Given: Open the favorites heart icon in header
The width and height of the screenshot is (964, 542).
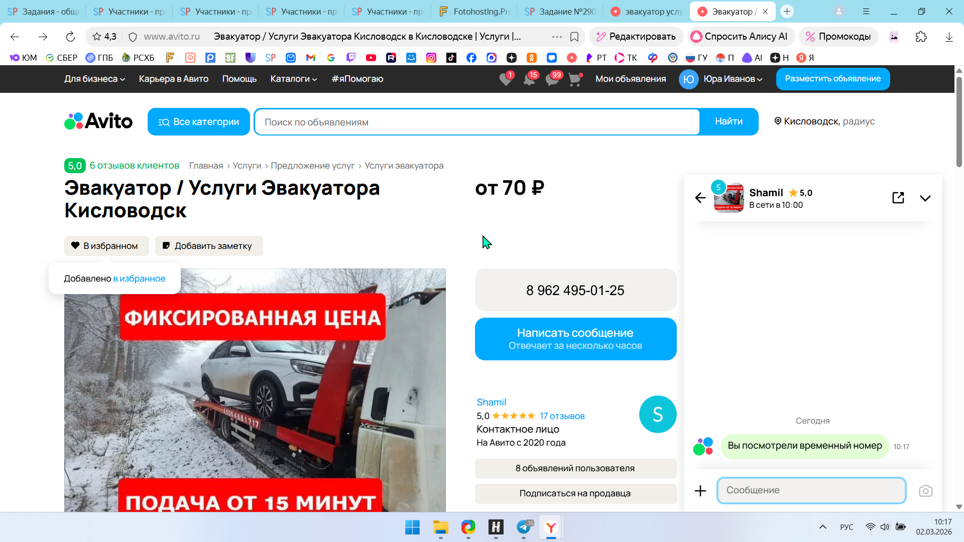Looking at the screenshot, I should click(506, 79).
